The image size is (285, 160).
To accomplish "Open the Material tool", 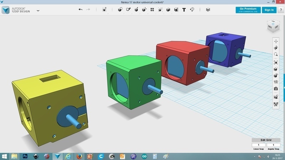I will click(x=208, y=10).
